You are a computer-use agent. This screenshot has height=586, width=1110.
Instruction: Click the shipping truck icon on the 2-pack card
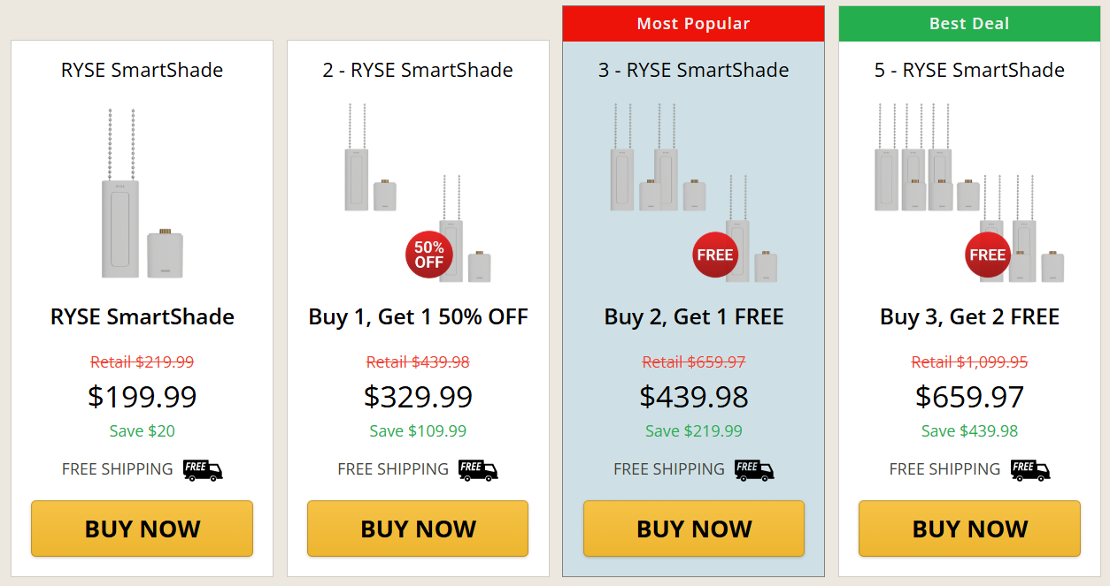coord(478,470)
